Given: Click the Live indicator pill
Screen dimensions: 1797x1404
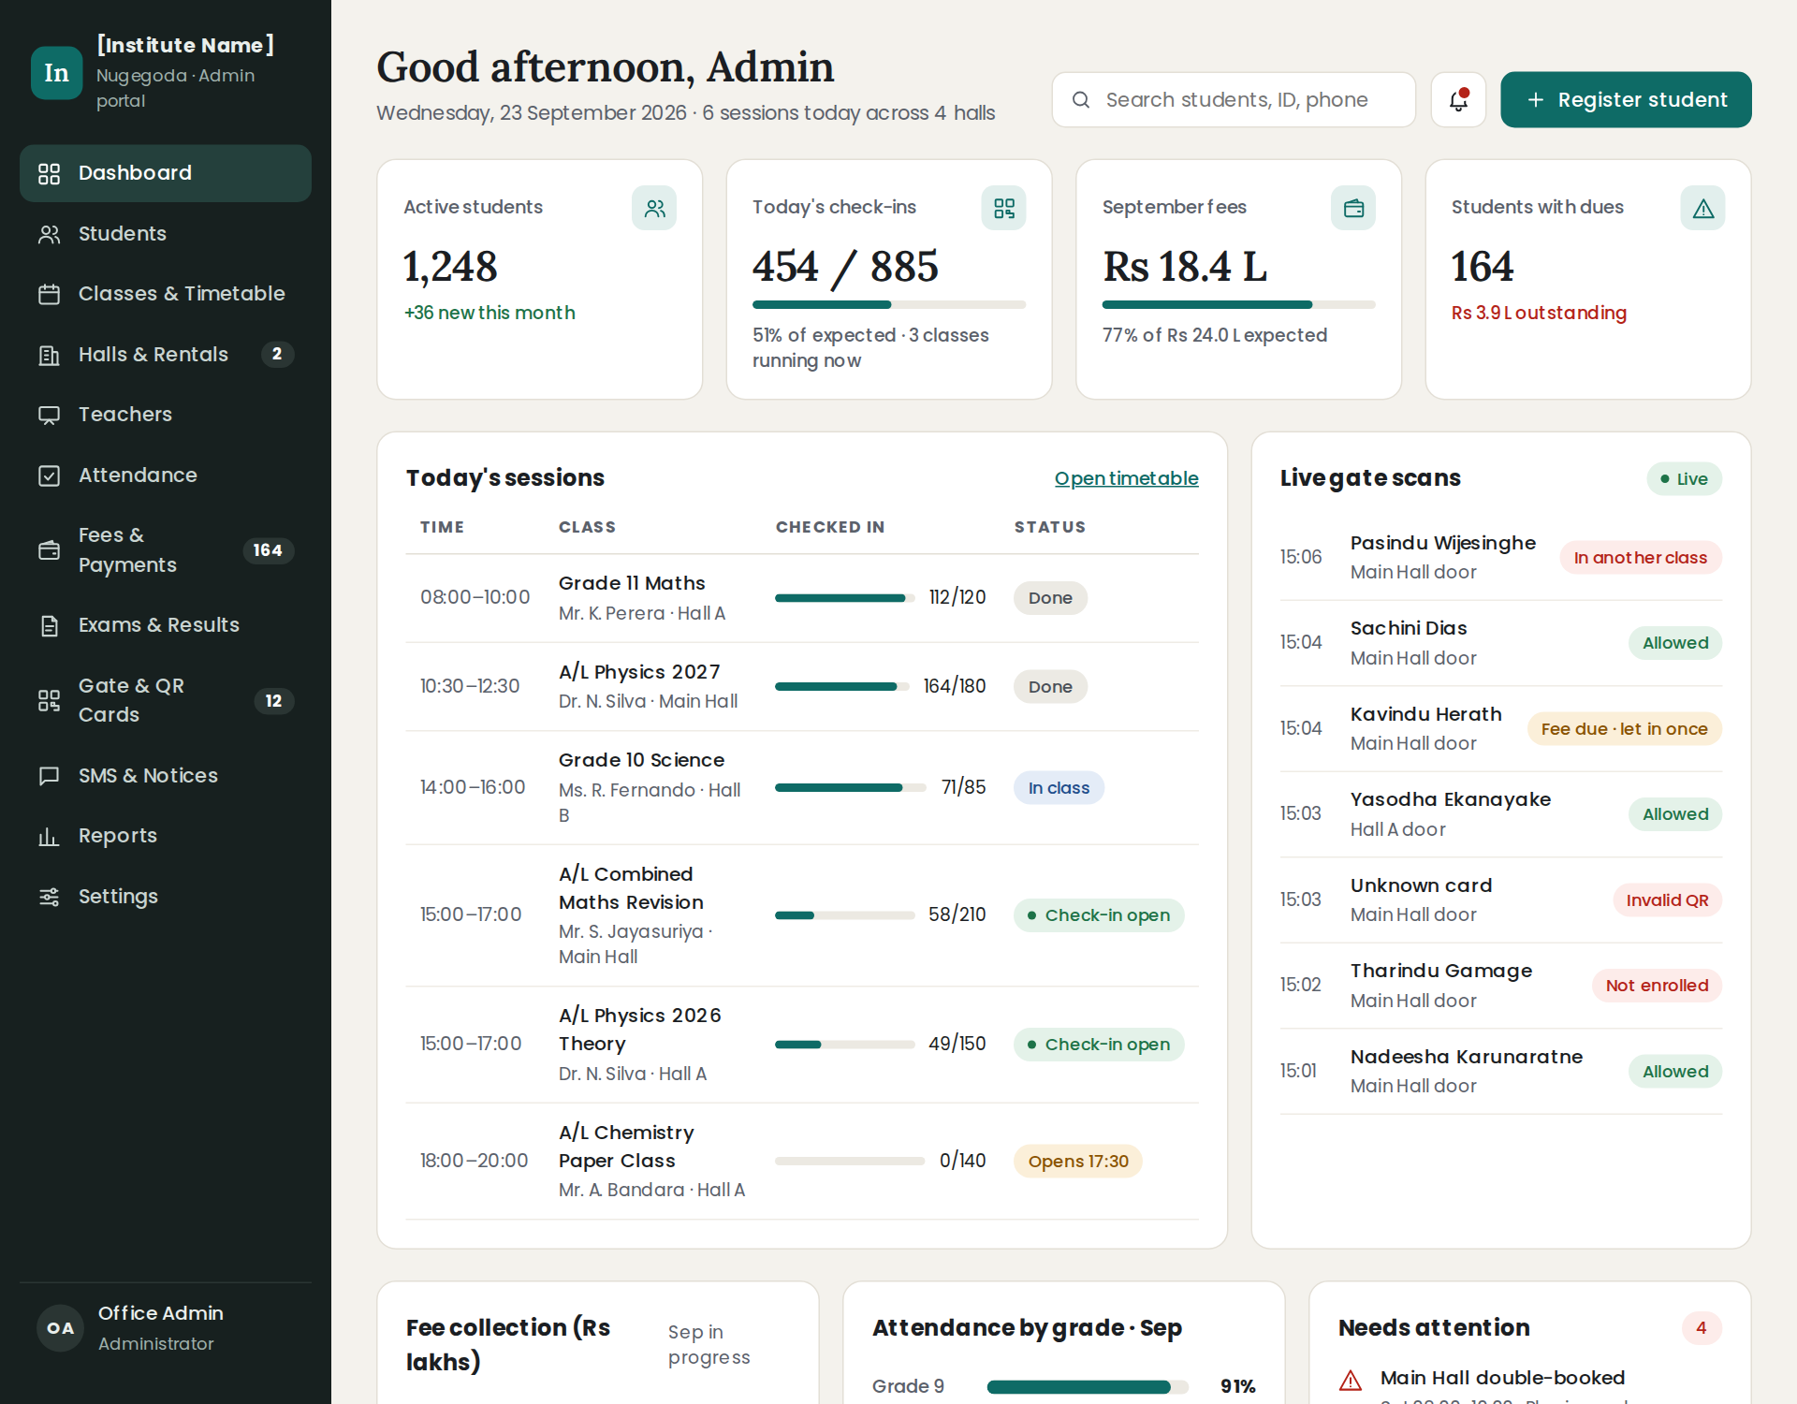Looking at the screenshot, I should 1684,479.
